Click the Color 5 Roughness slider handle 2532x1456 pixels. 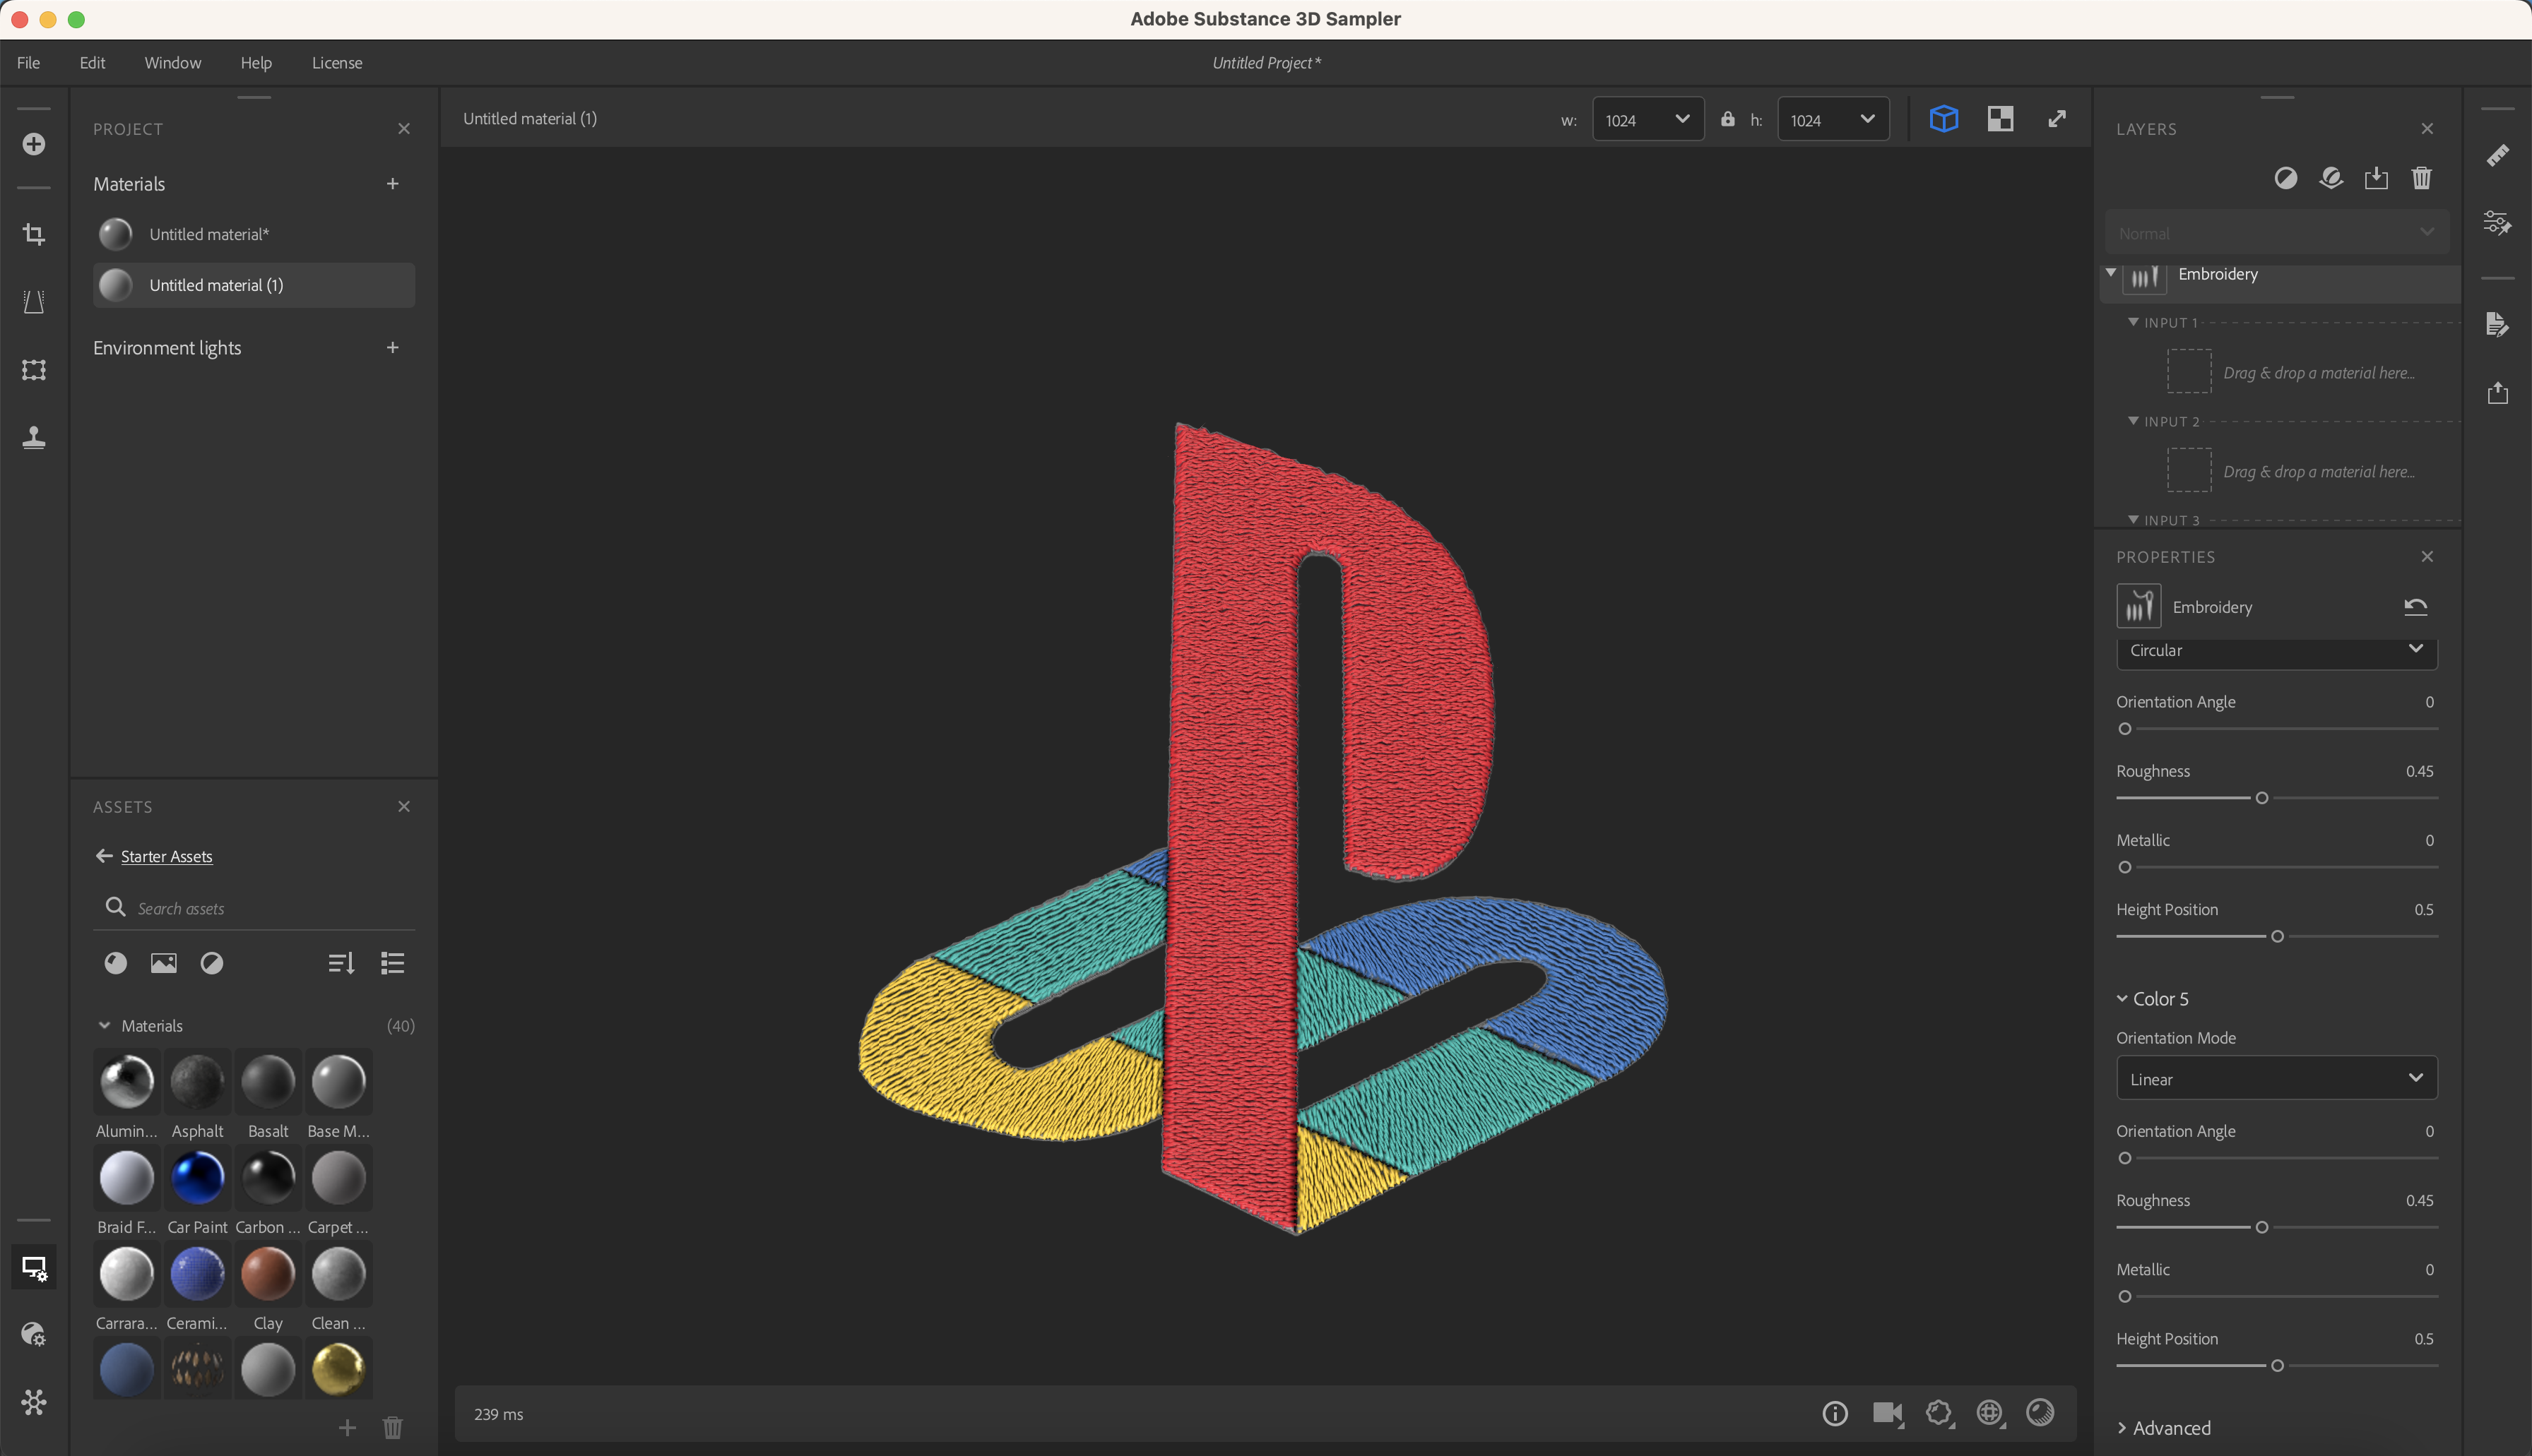2262,1228
